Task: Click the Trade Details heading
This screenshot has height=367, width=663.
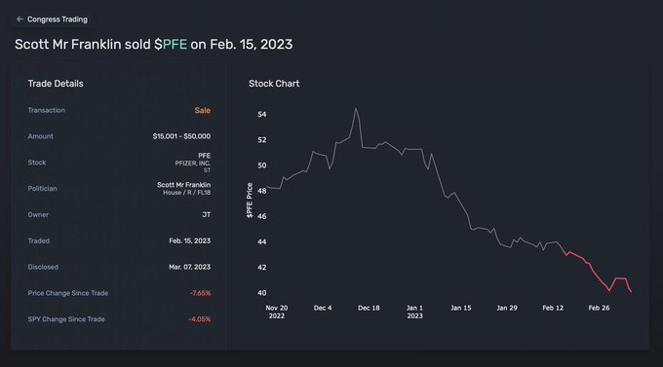Action: pyautogui.click(x=56, y=84)
